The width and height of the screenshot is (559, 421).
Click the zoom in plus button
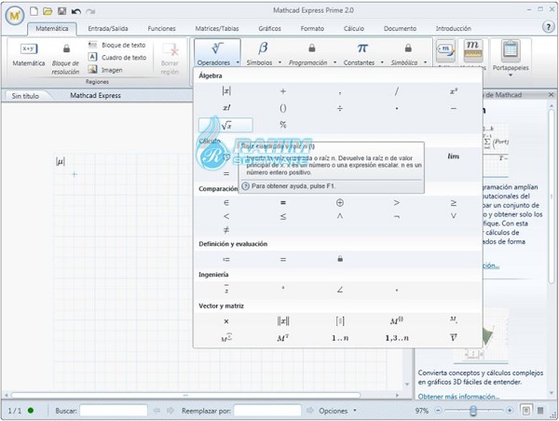pyautogui.click(x=510, y=411)
